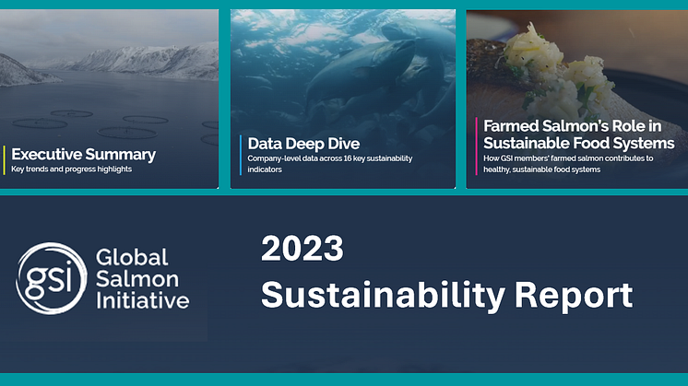Viewport: 688px width, 386px height.
Task: Click the pink accent bar beside Farmed Salmon's Role
Action: [477, 145]
